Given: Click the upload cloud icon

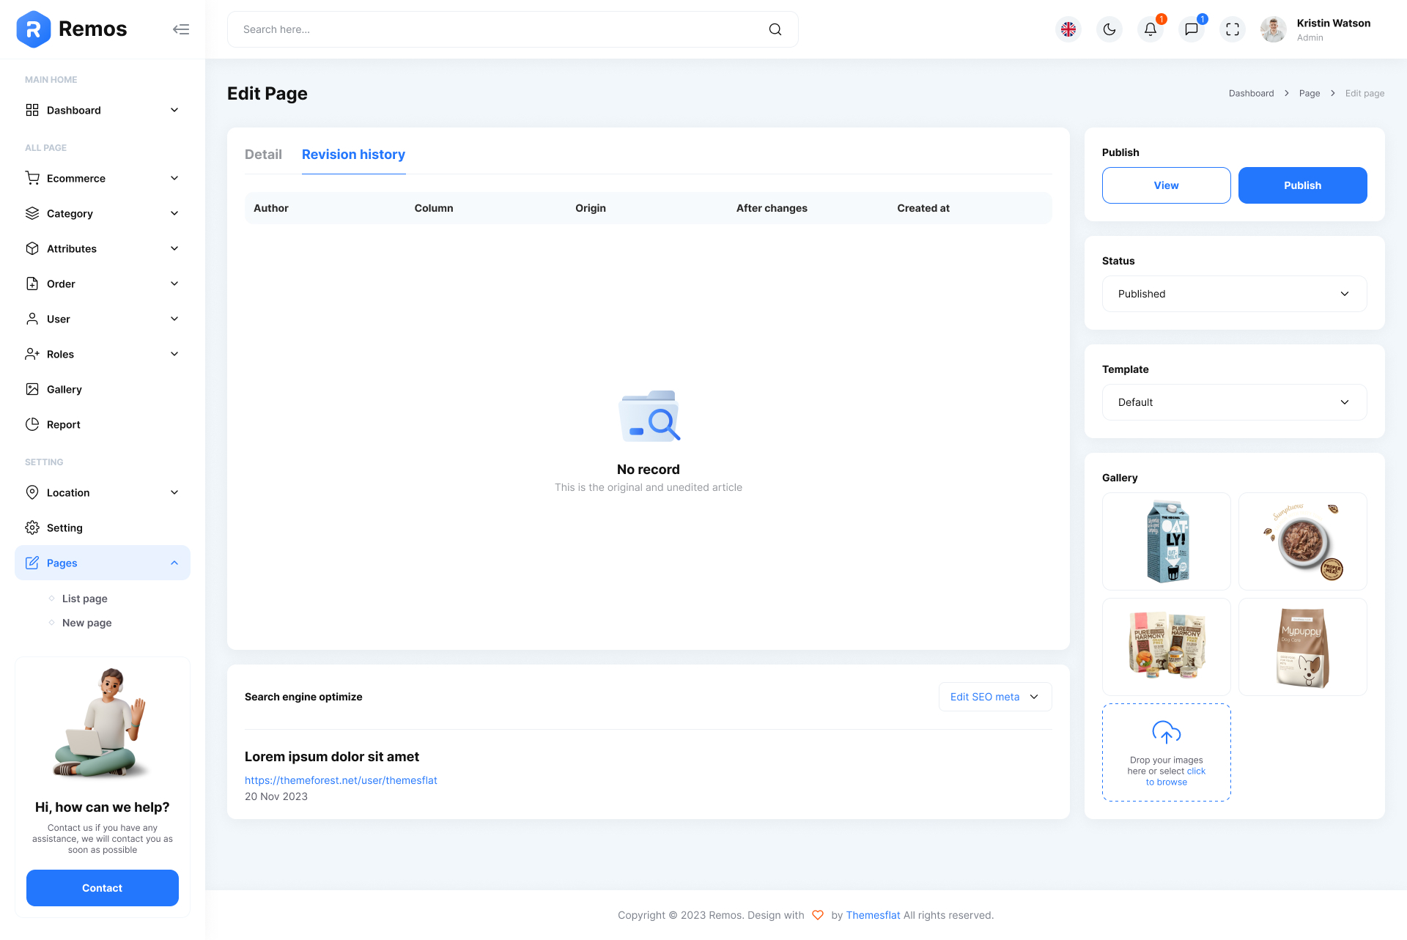Looking at the screenshot, I should point(1166,732).
